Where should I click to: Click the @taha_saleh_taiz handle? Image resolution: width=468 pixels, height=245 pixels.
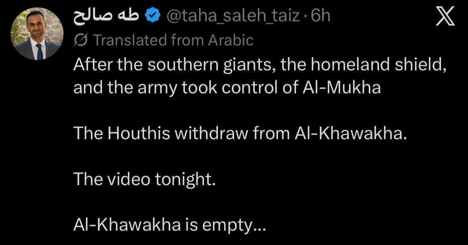[x=233, y=16]
